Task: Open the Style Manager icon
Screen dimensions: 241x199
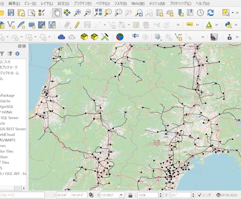Action: 41,13
